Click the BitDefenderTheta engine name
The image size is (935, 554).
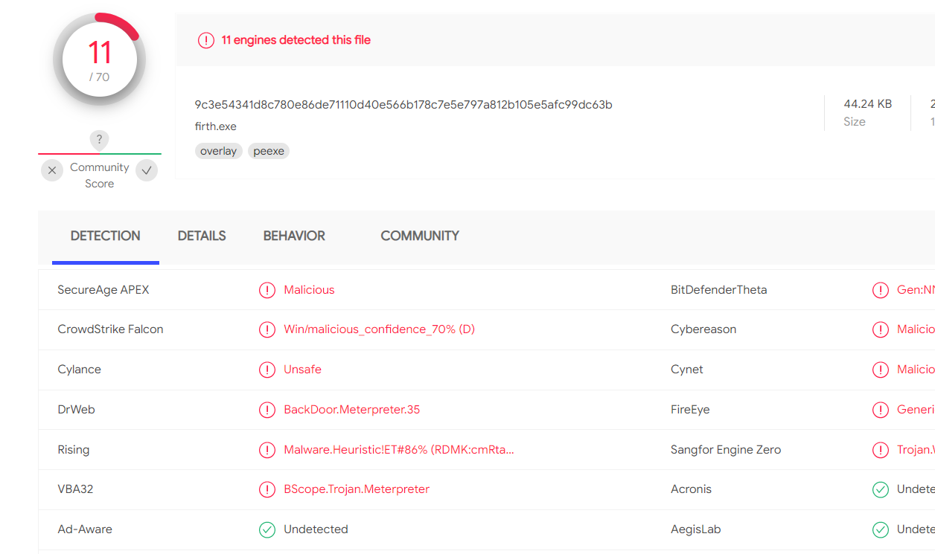[x=718, y=290]
